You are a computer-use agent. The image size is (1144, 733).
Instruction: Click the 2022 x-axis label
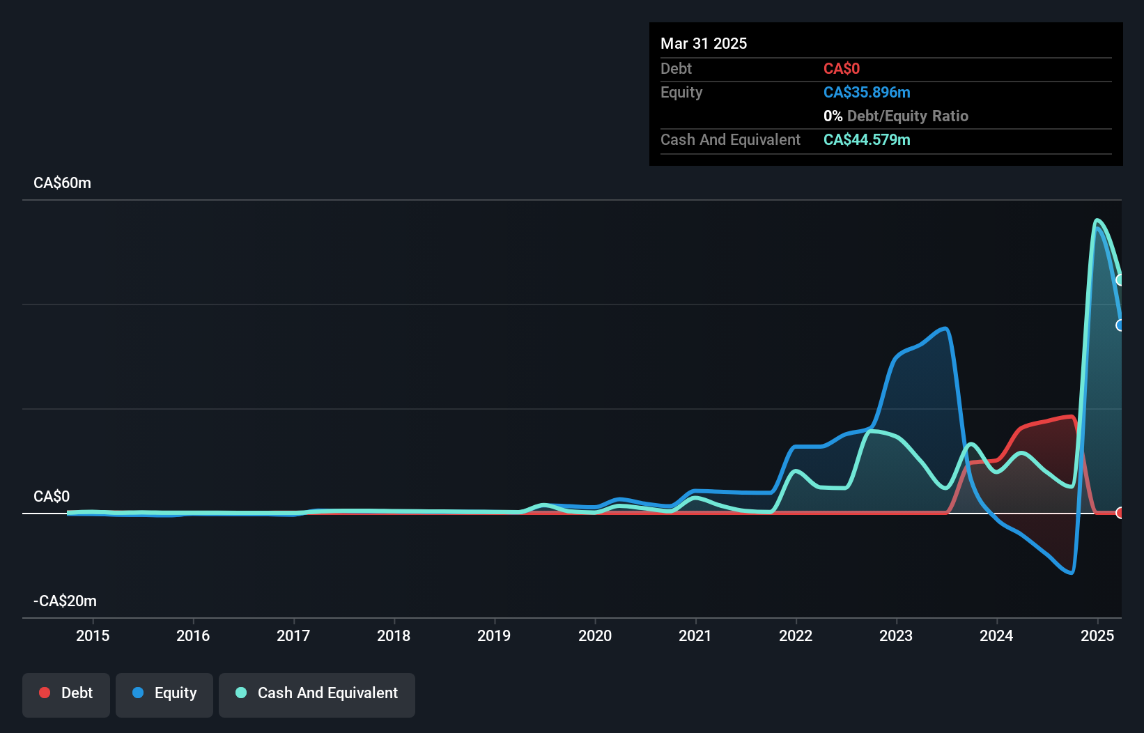(x=796, y=635)
